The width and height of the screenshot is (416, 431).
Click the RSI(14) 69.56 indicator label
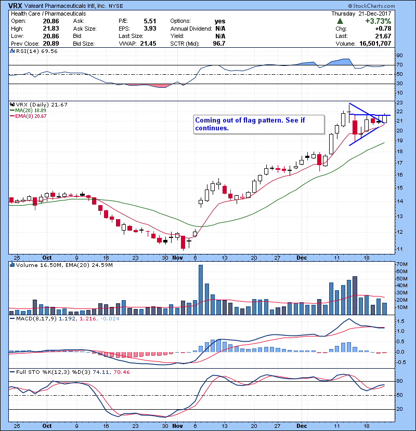tap(36, 51)
